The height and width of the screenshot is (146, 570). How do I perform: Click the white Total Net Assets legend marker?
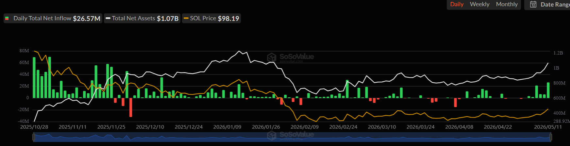108,18
